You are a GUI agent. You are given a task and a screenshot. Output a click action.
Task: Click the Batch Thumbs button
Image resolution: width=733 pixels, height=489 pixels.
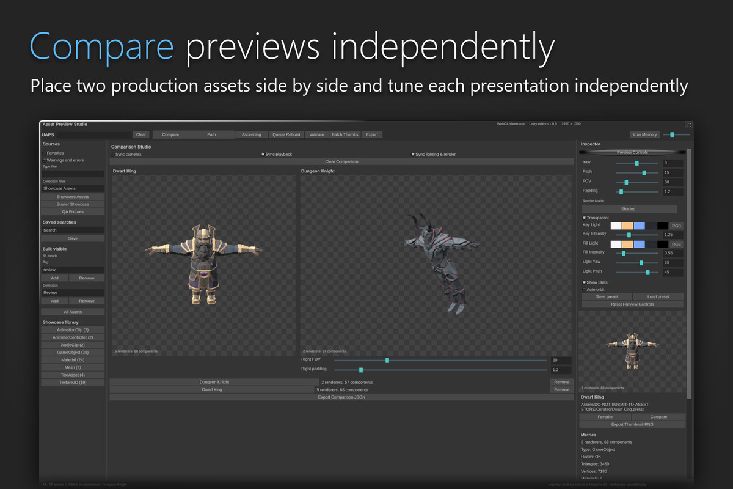pos(345,134)
